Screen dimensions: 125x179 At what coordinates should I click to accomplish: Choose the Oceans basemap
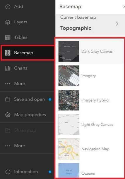pyautogui.click(x=90, y=170)
